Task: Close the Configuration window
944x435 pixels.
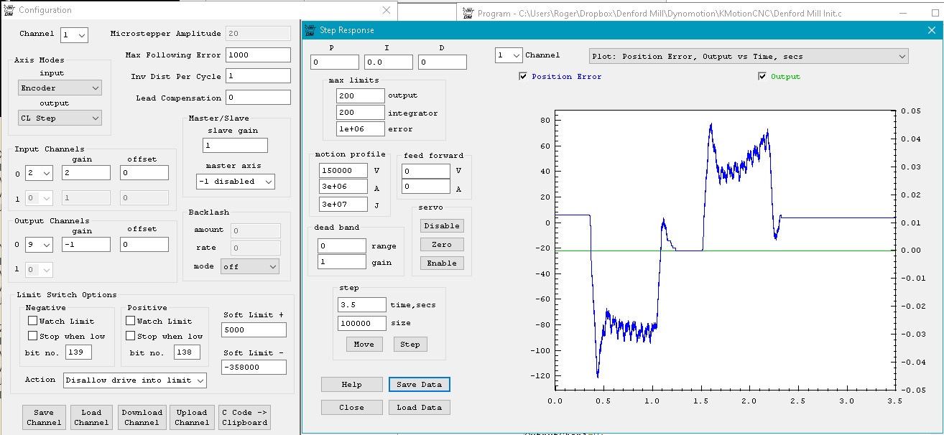Action: point(387,10)
